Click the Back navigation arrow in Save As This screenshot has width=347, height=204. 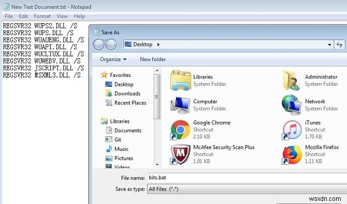(99, 44)
